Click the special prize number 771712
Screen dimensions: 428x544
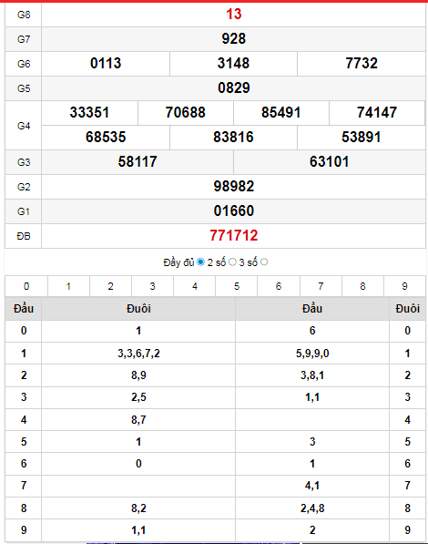pos(234,236)
